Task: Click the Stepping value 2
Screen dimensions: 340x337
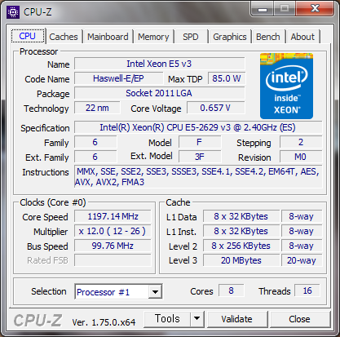Action: 301,142
